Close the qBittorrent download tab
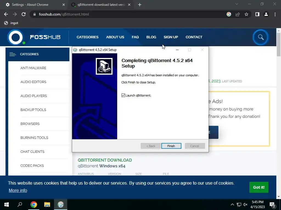281x210 pixels. (x=129, y=5)
